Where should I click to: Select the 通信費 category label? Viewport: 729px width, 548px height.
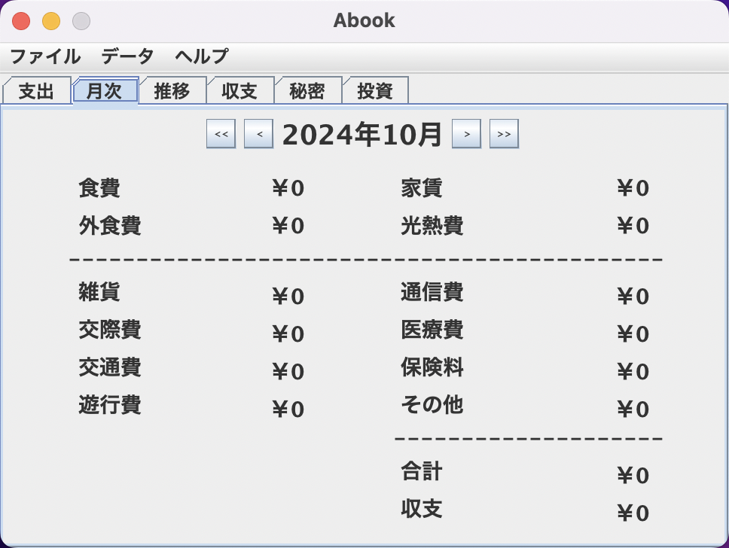(432, 292)
